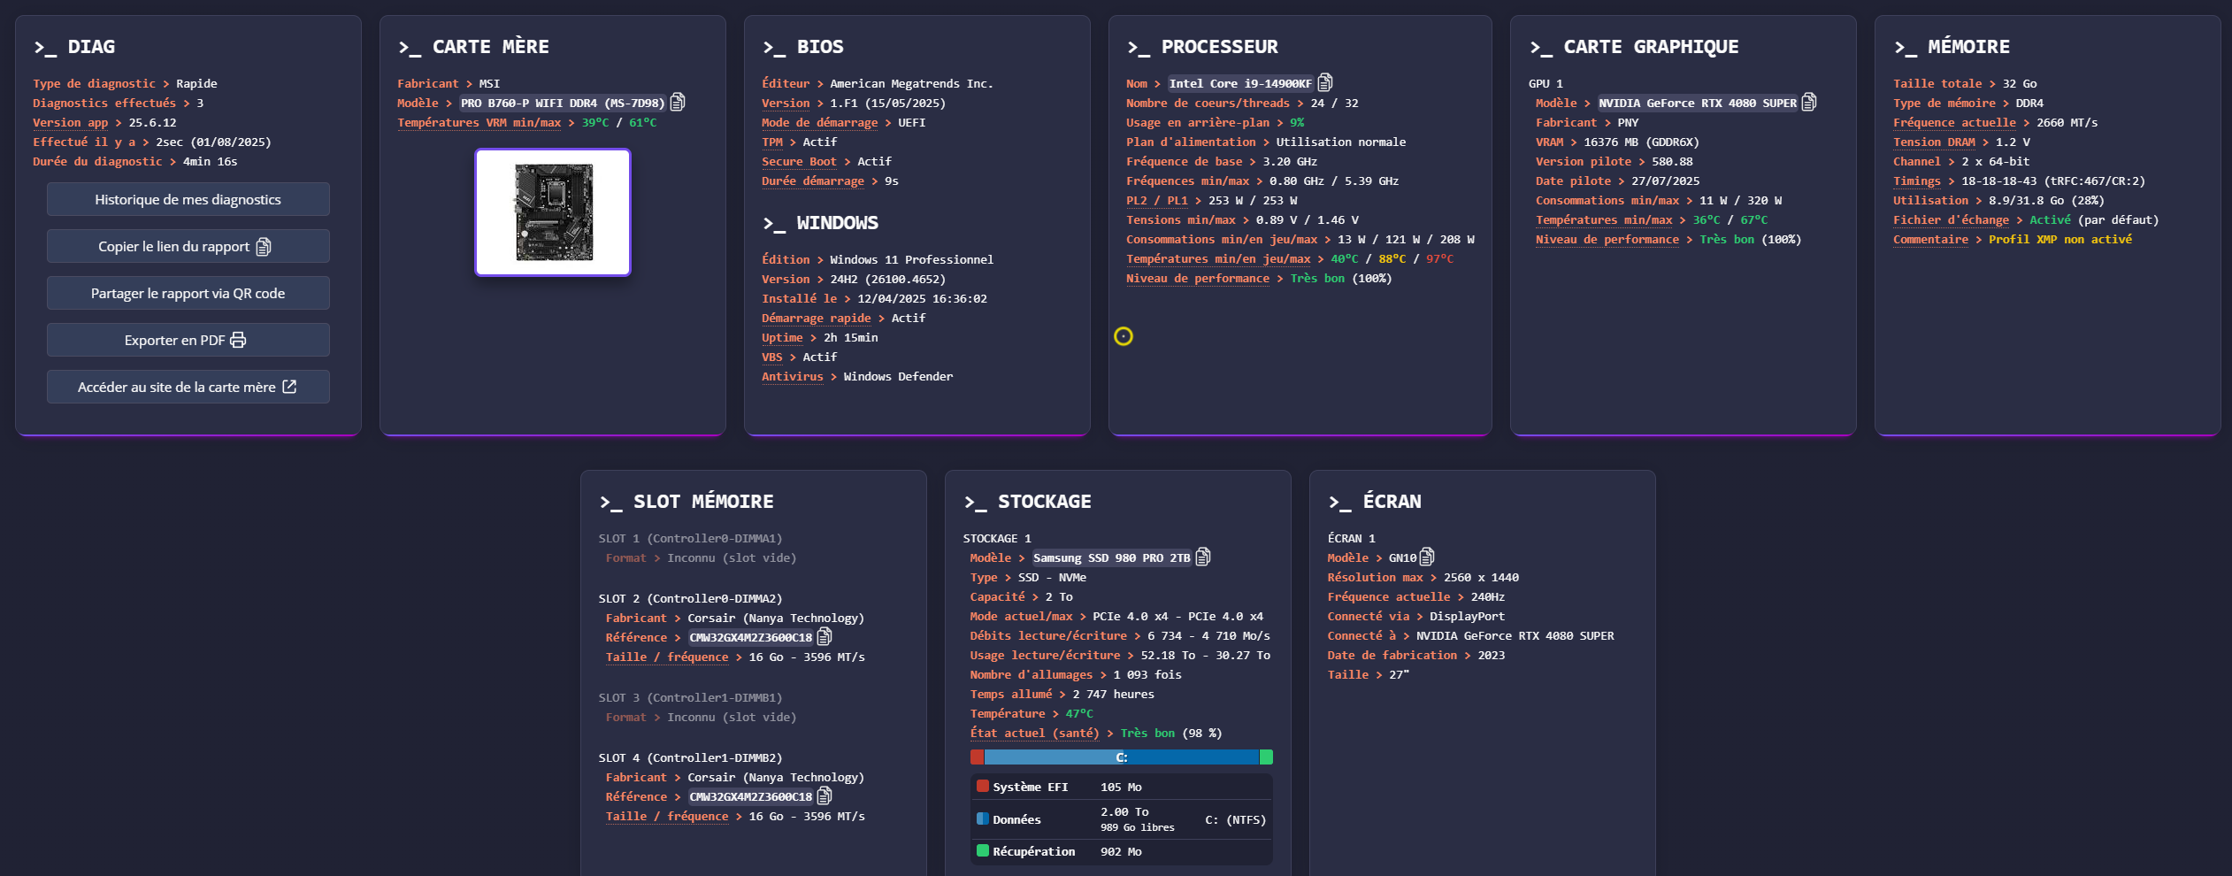Copy the Slot 2 memory reference
The image size is (2232, 876).
pos(825,637)
